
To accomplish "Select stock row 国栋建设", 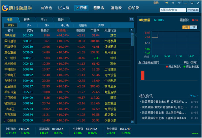I will [66, 41].
